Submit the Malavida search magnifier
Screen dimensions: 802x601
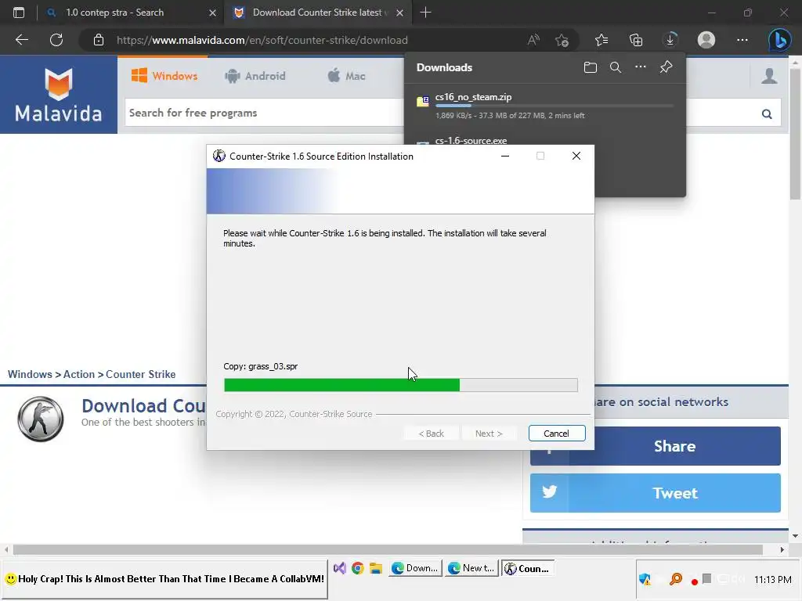click(766, 113)
